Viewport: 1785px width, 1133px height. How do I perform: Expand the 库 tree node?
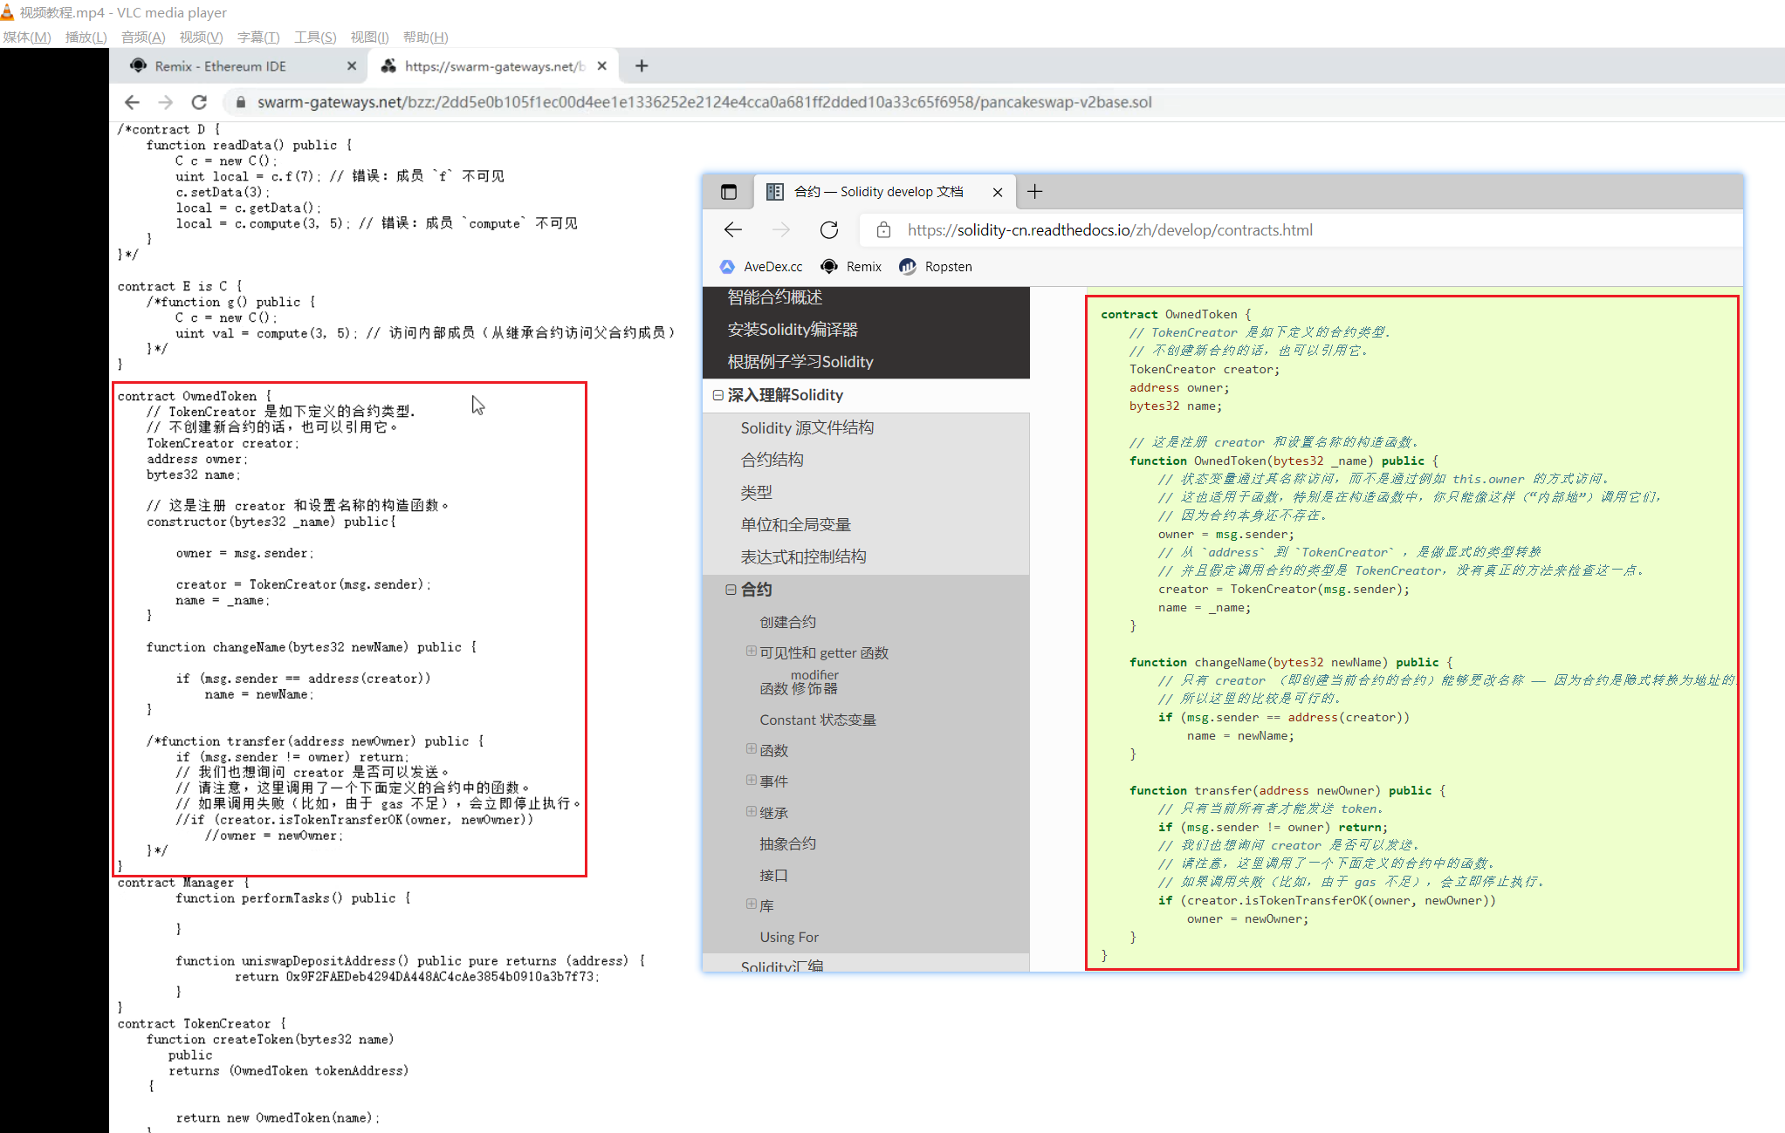click(x=751, y=904)
